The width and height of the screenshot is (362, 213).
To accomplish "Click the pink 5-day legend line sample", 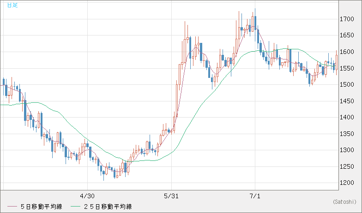I will (x=12, y=207).
